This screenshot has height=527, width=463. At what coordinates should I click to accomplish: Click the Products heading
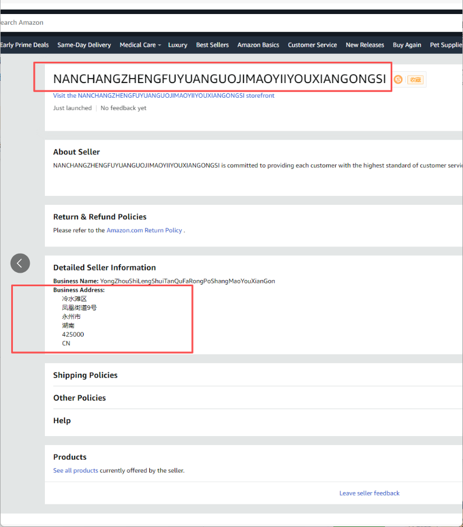(x=70, y=457)
